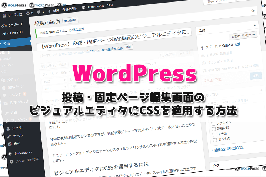
Task: Open the 11pt font size dropdown
Action: point(81,85)
